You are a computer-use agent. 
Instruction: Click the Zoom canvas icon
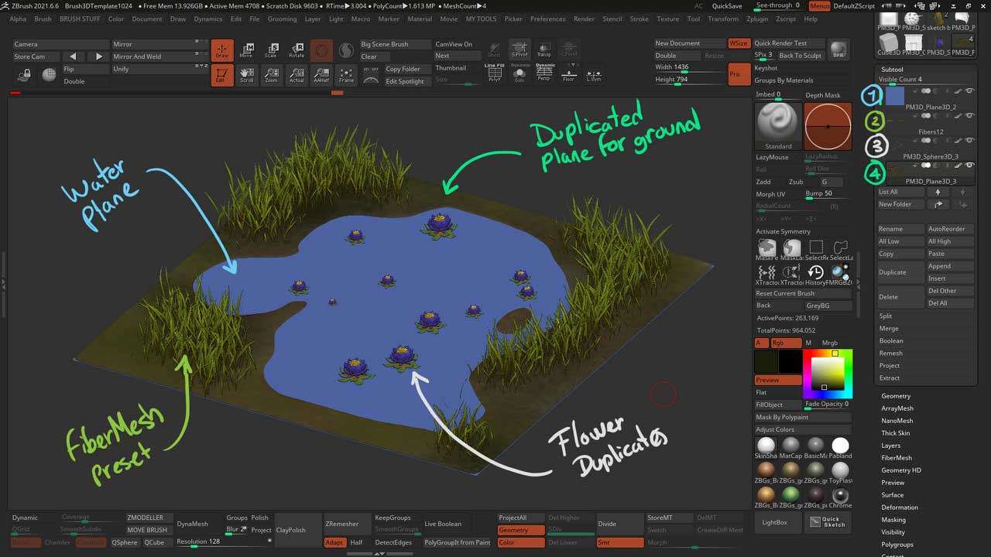[271, 75]
